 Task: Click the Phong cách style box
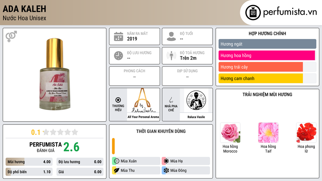tap(135, 76)
